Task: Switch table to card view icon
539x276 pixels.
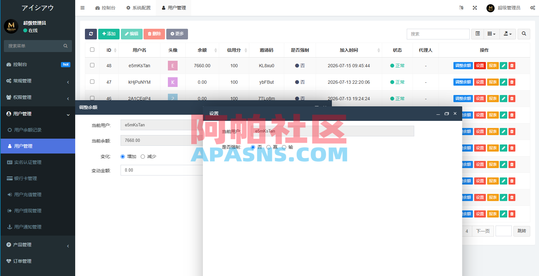Action: [x=477, y=34]
